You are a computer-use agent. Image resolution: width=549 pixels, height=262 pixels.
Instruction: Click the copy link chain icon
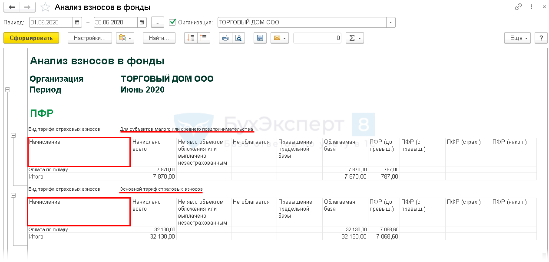518,7
